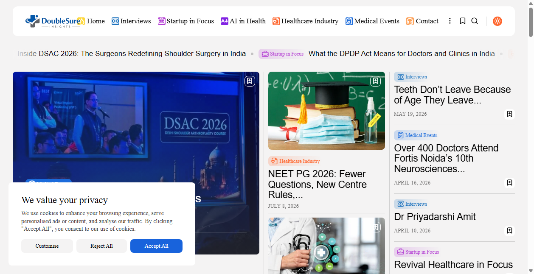This screenshot has width=534, height=274.
Task: Bookmark the NEET PG graduation cap article
Action: pyautogui.click(x=375, y=81)
